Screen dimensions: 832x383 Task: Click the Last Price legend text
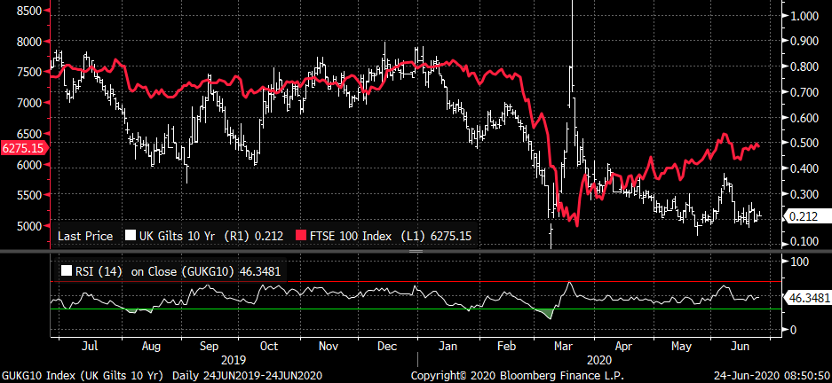pos(86,237)
